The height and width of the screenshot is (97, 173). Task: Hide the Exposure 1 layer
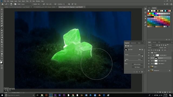tap(149, 58)
